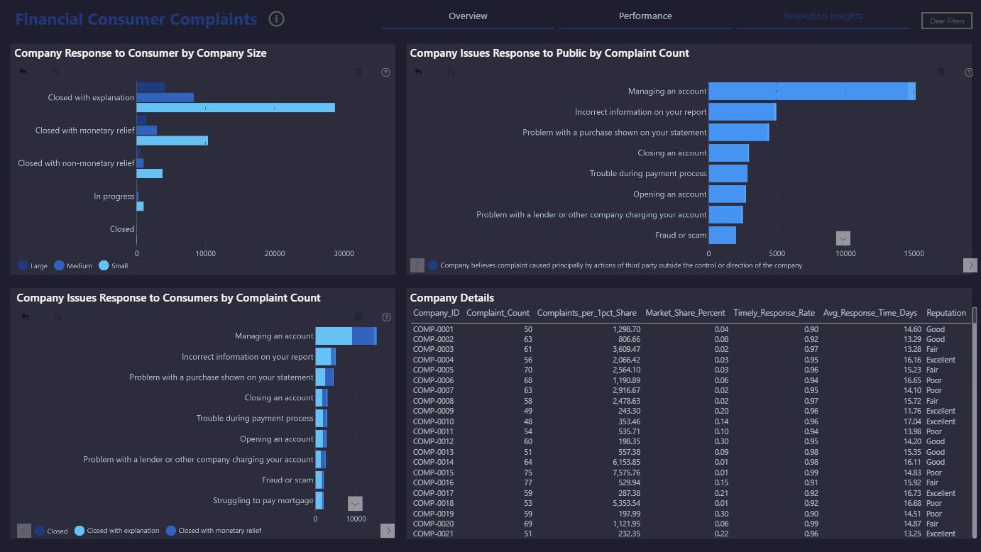Click the Company Details table vertical scrollbar
Screen dimensions: 981x552
(x=975, y=421)
